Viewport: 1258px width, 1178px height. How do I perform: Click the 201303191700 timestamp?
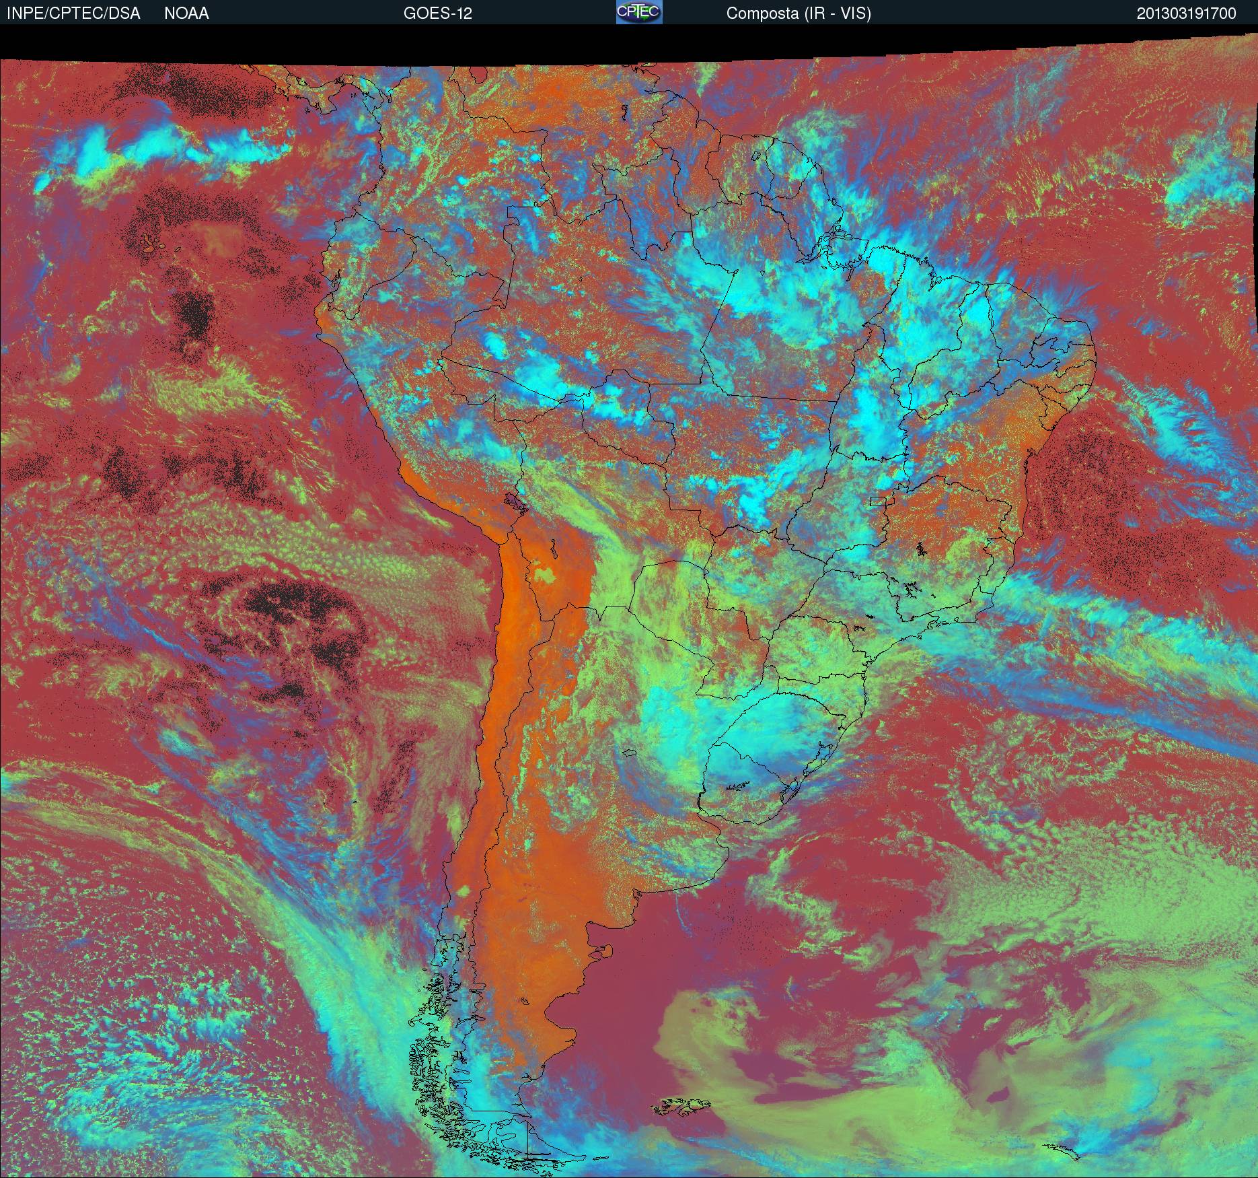(1186, 13)
